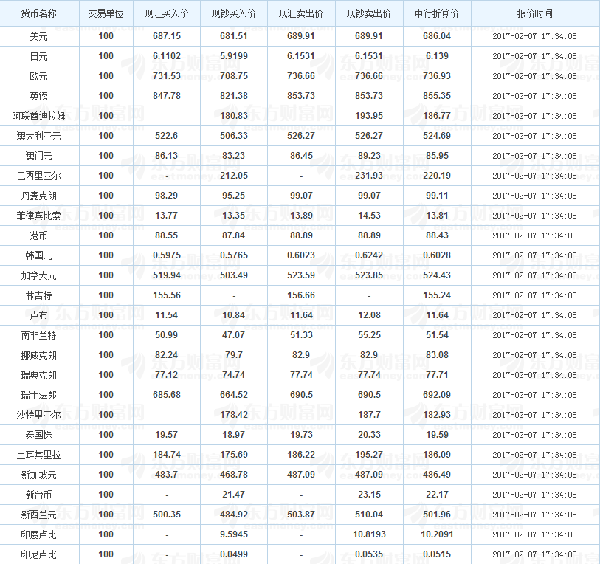Click the timestamp in the 印尼卢比 row
The height and width of the screenshot is (564, 600).
[x=534, y=554]
